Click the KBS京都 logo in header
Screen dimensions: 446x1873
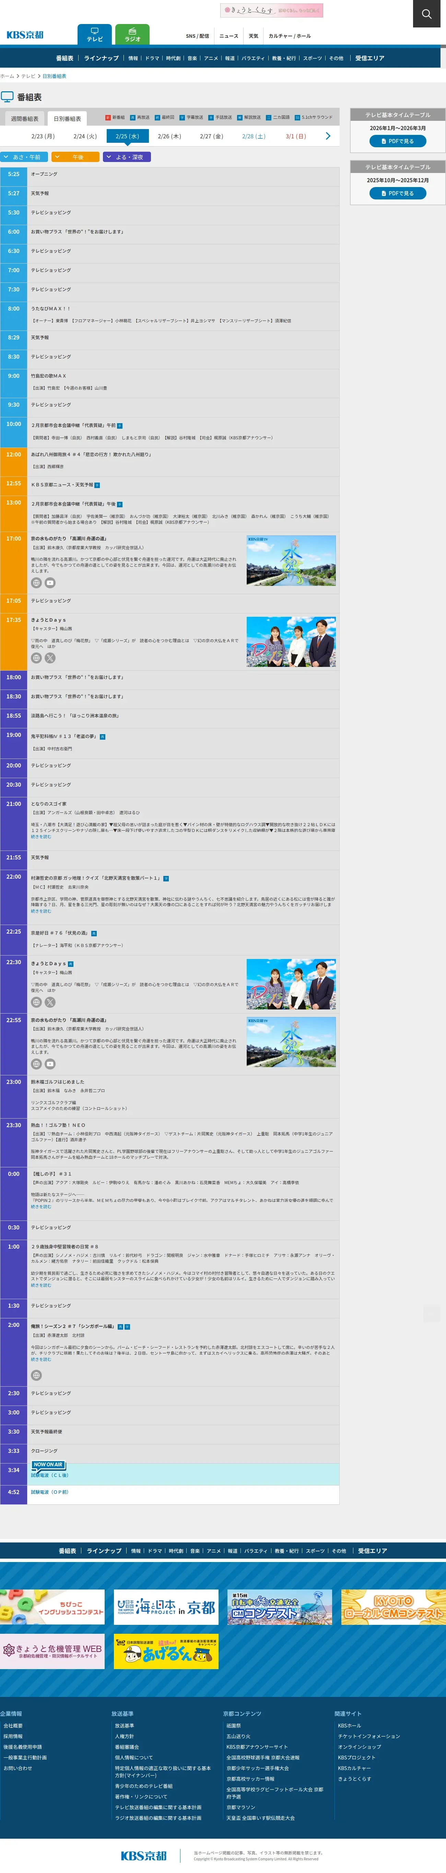[25, 35]
